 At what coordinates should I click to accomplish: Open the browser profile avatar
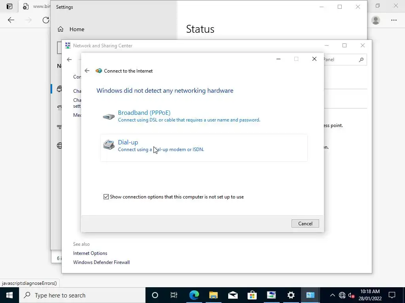point(376,20)
